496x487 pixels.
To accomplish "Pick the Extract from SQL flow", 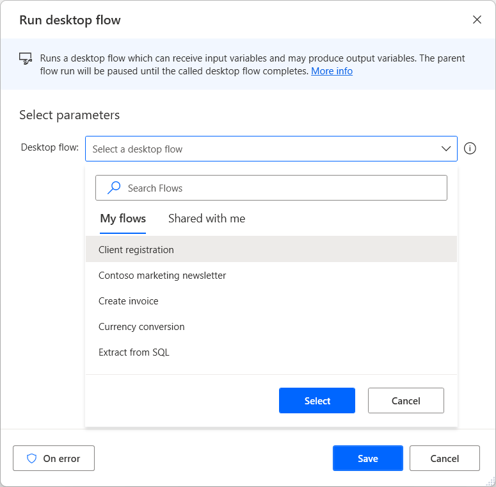I will [x=271, y=352].
